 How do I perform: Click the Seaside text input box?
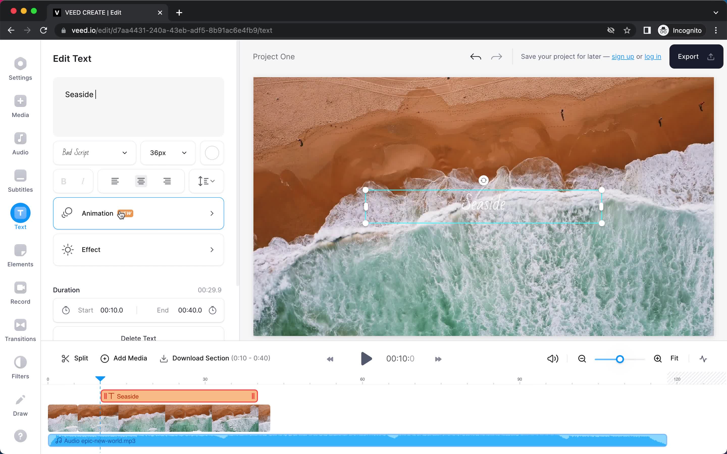coord(139,107)
